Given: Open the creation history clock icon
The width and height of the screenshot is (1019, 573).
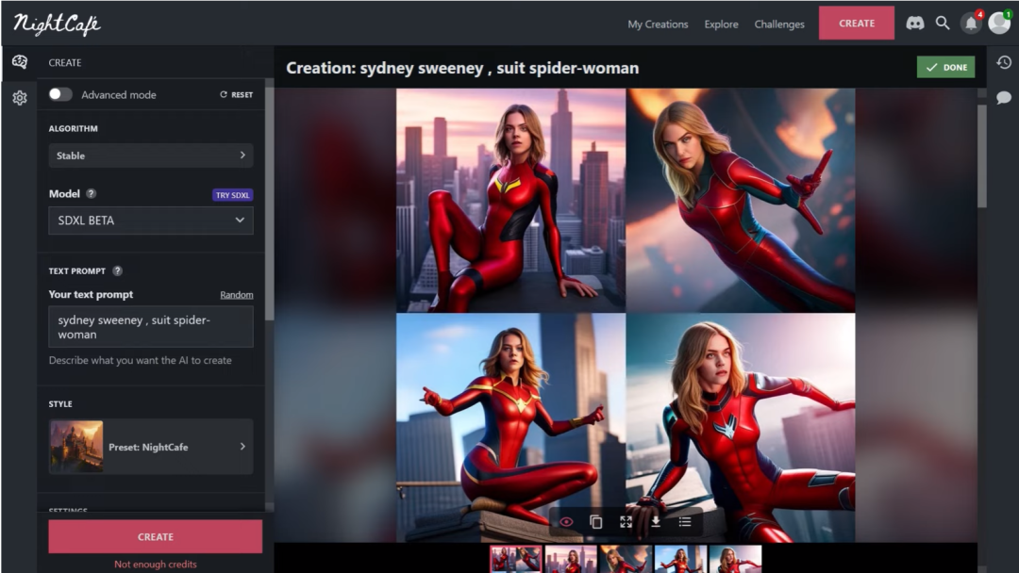Looking at the screenshot, I should click(x=1004, y=62).
